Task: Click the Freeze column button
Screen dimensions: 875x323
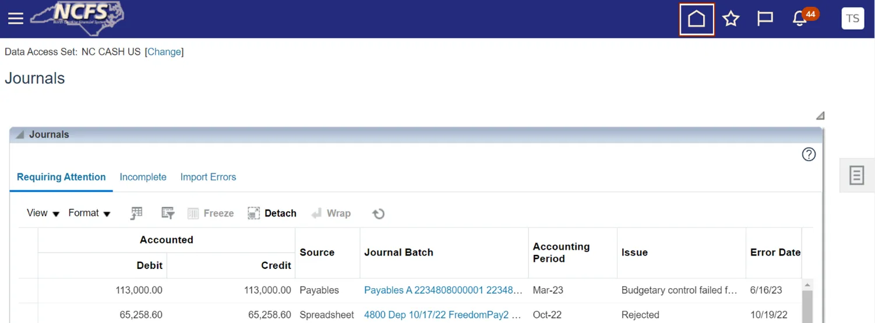Action: [210, 214]
